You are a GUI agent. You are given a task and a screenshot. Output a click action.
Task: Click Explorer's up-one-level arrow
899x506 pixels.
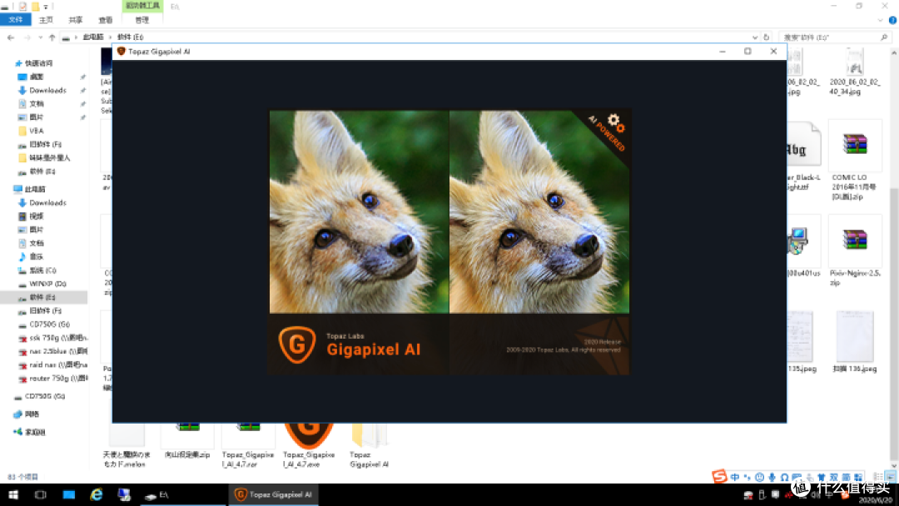[x=52, y=37]
